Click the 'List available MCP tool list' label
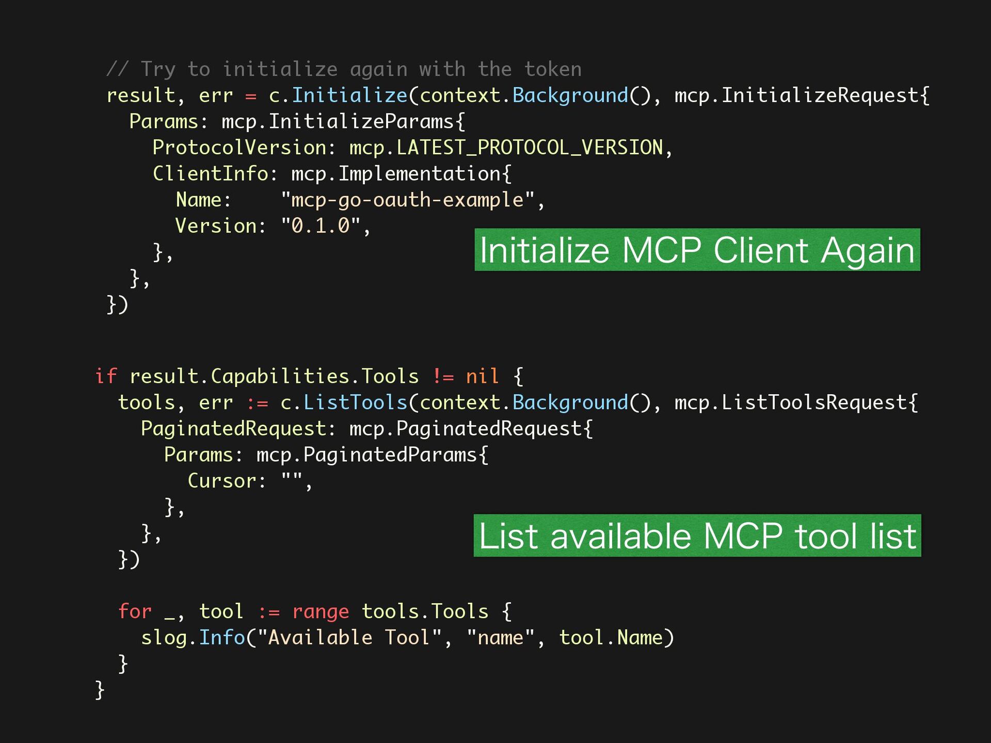 697,536
